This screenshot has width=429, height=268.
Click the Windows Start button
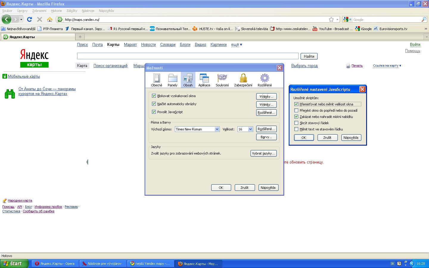(x=14, y=264)
